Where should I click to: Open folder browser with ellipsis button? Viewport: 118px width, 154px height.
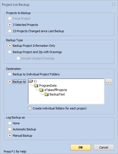[x=109, y=82]
